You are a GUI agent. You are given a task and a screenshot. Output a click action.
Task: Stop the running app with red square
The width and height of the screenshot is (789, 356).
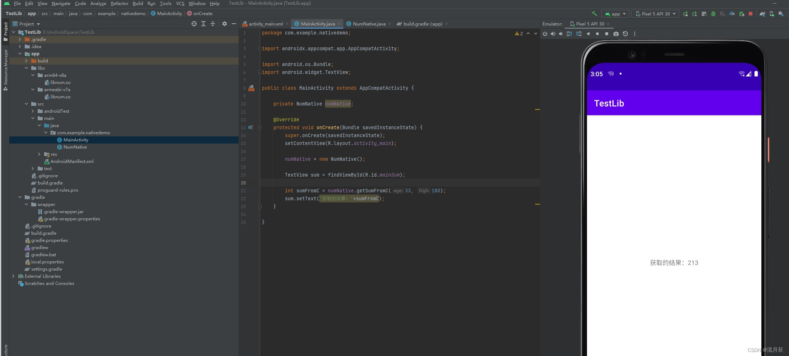pos(751,14)
